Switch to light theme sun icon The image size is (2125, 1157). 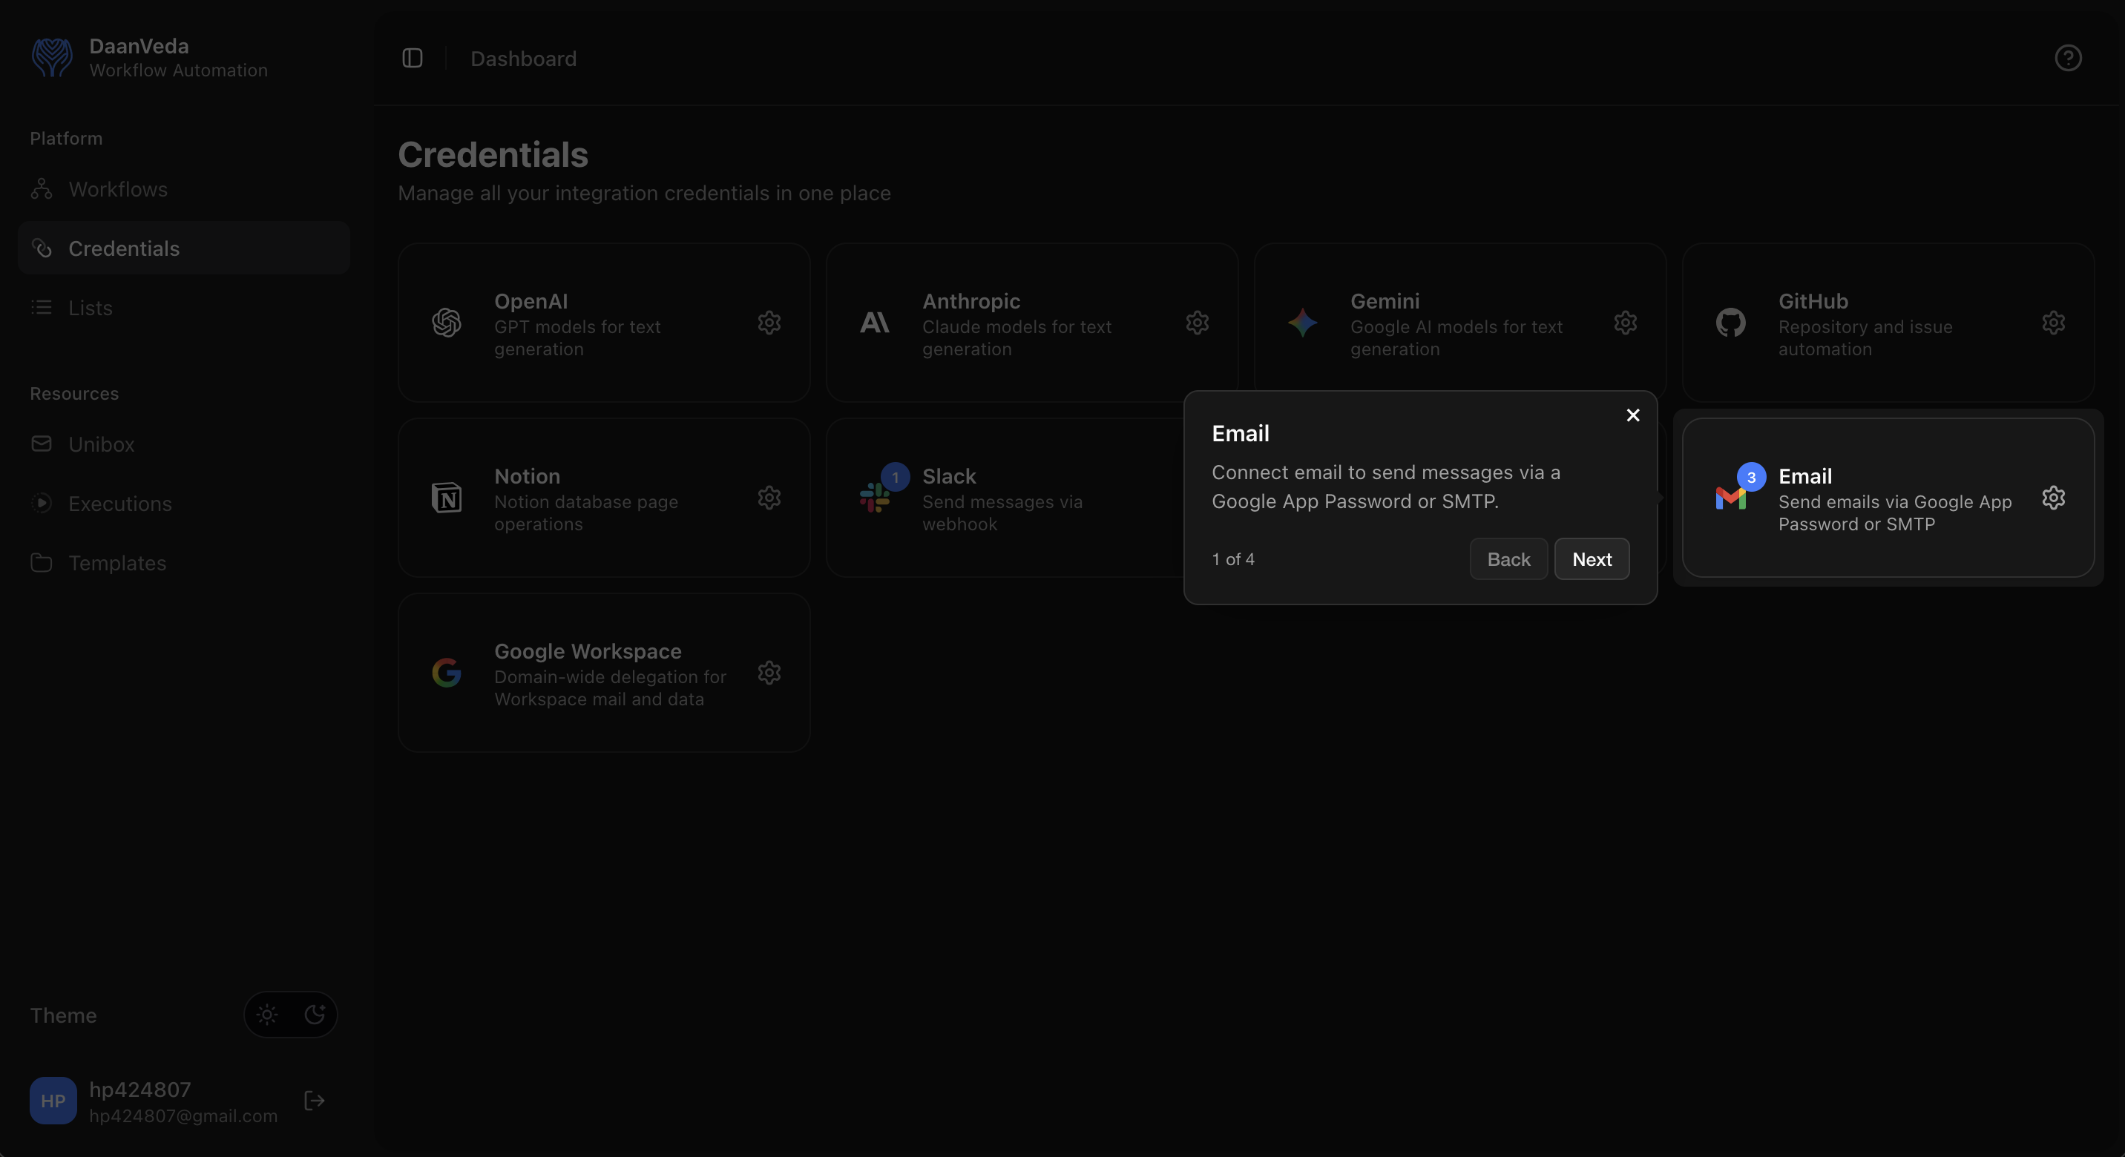267,1015
